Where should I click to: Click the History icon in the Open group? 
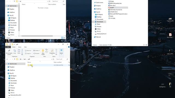click(56, 54)
